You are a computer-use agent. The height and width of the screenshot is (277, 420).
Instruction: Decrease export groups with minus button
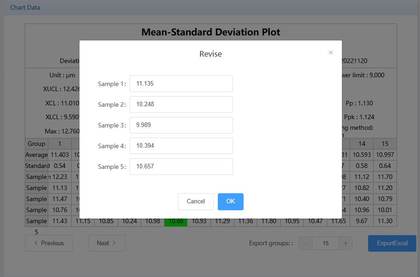pos(306,243)
